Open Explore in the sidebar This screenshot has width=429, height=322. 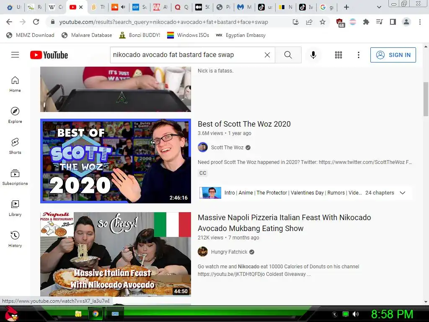pos(15,115)
